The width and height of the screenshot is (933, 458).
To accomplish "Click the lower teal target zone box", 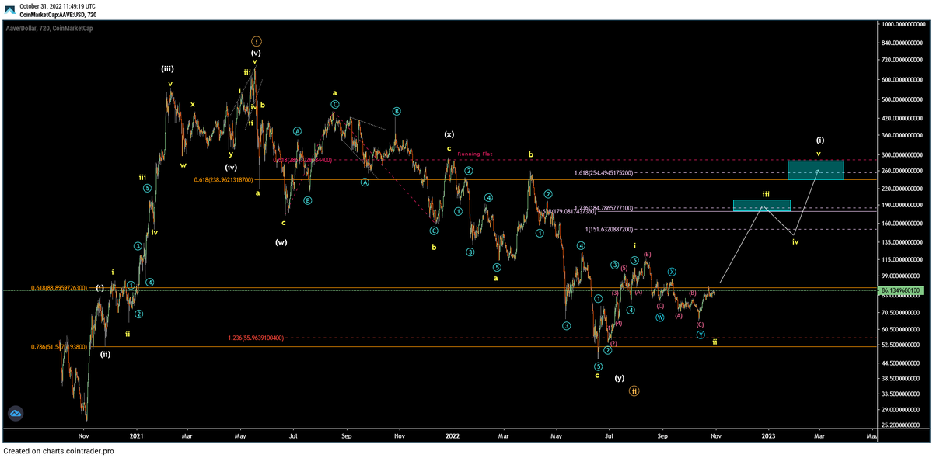I will [x=762, y=205].
